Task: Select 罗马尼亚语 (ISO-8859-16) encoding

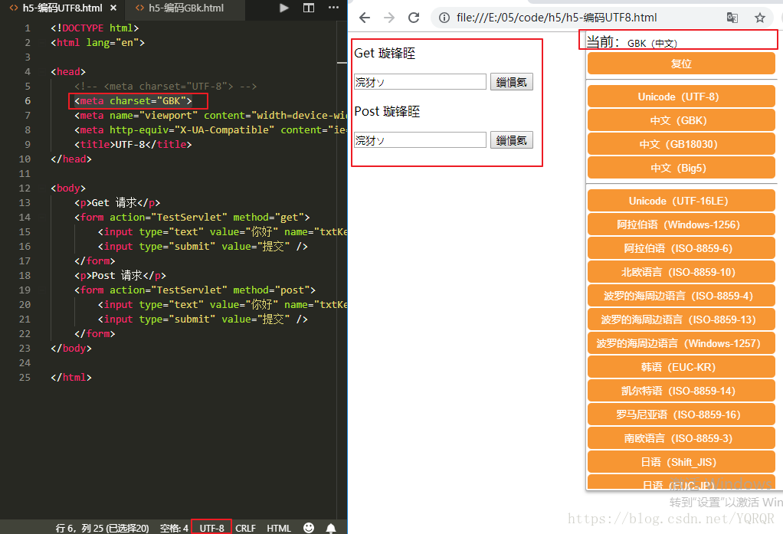Action: tap(681, 414)
